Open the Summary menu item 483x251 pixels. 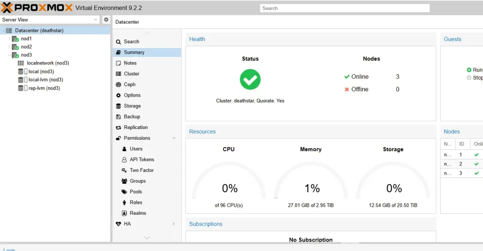(147, 52)
